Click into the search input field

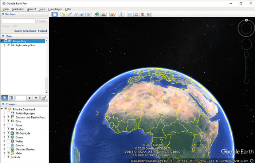[x=19, y=21]
